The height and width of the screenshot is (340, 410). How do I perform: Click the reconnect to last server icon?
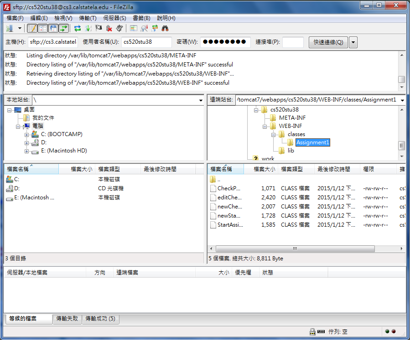(x=119, y=28)
